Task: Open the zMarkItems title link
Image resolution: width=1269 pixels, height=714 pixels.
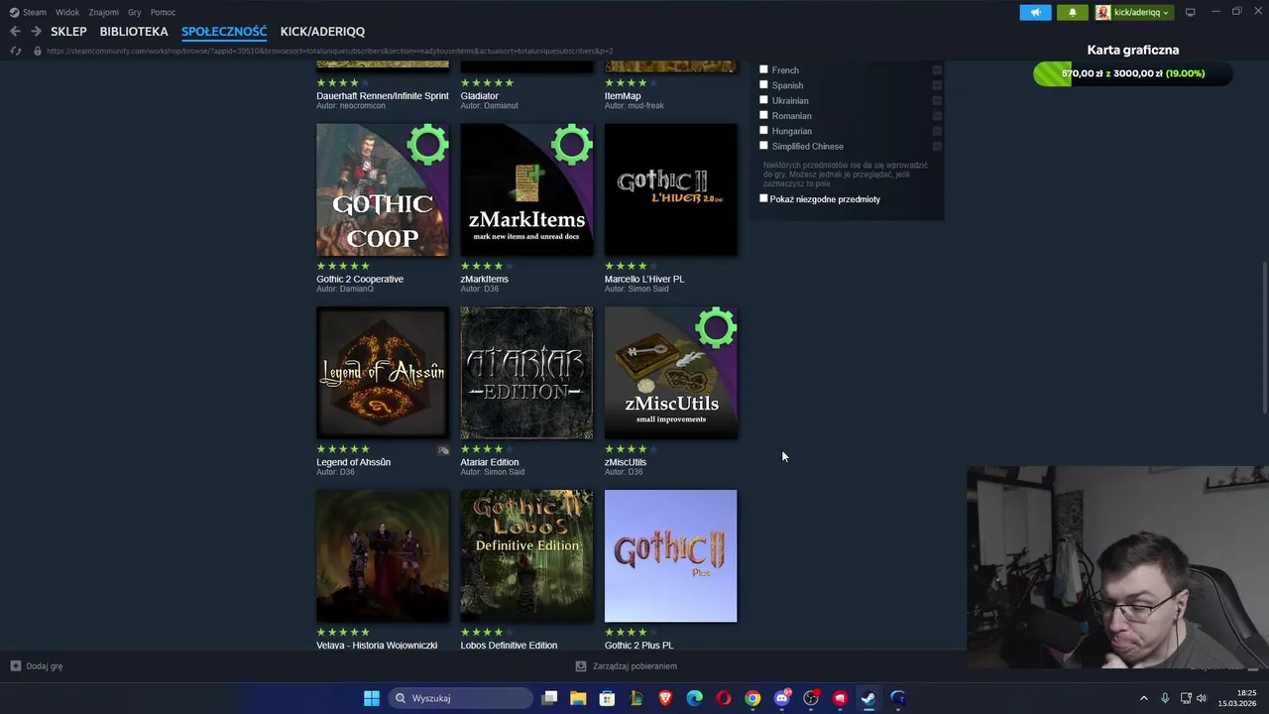Action: 485,279
